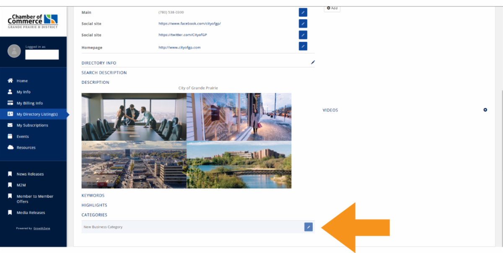The image size is (503, 253).
Task: Go to Home in sidebar
Action: (x=22, y=81)
